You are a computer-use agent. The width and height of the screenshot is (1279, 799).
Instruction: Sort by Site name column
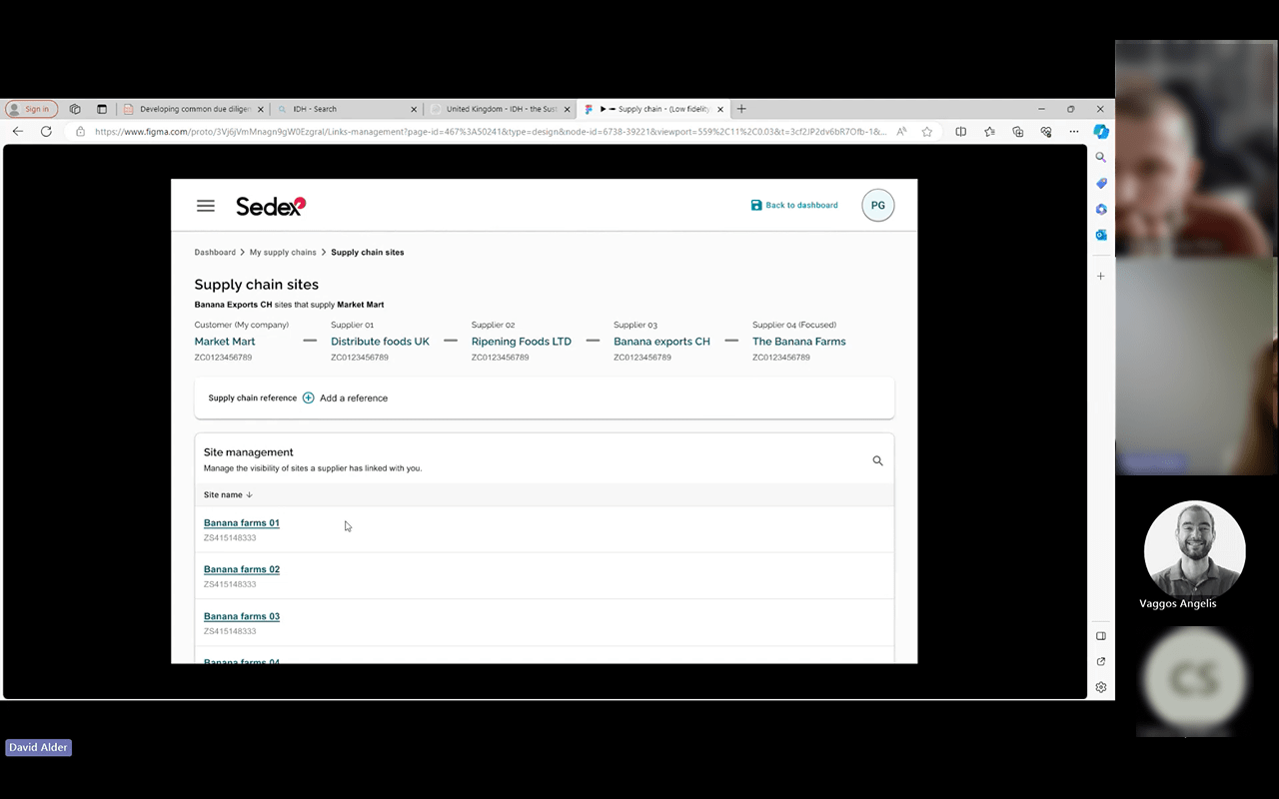(x=229, y=495)
